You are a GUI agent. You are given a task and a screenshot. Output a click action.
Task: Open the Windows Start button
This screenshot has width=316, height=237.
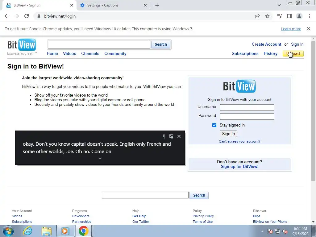(8, 231)
